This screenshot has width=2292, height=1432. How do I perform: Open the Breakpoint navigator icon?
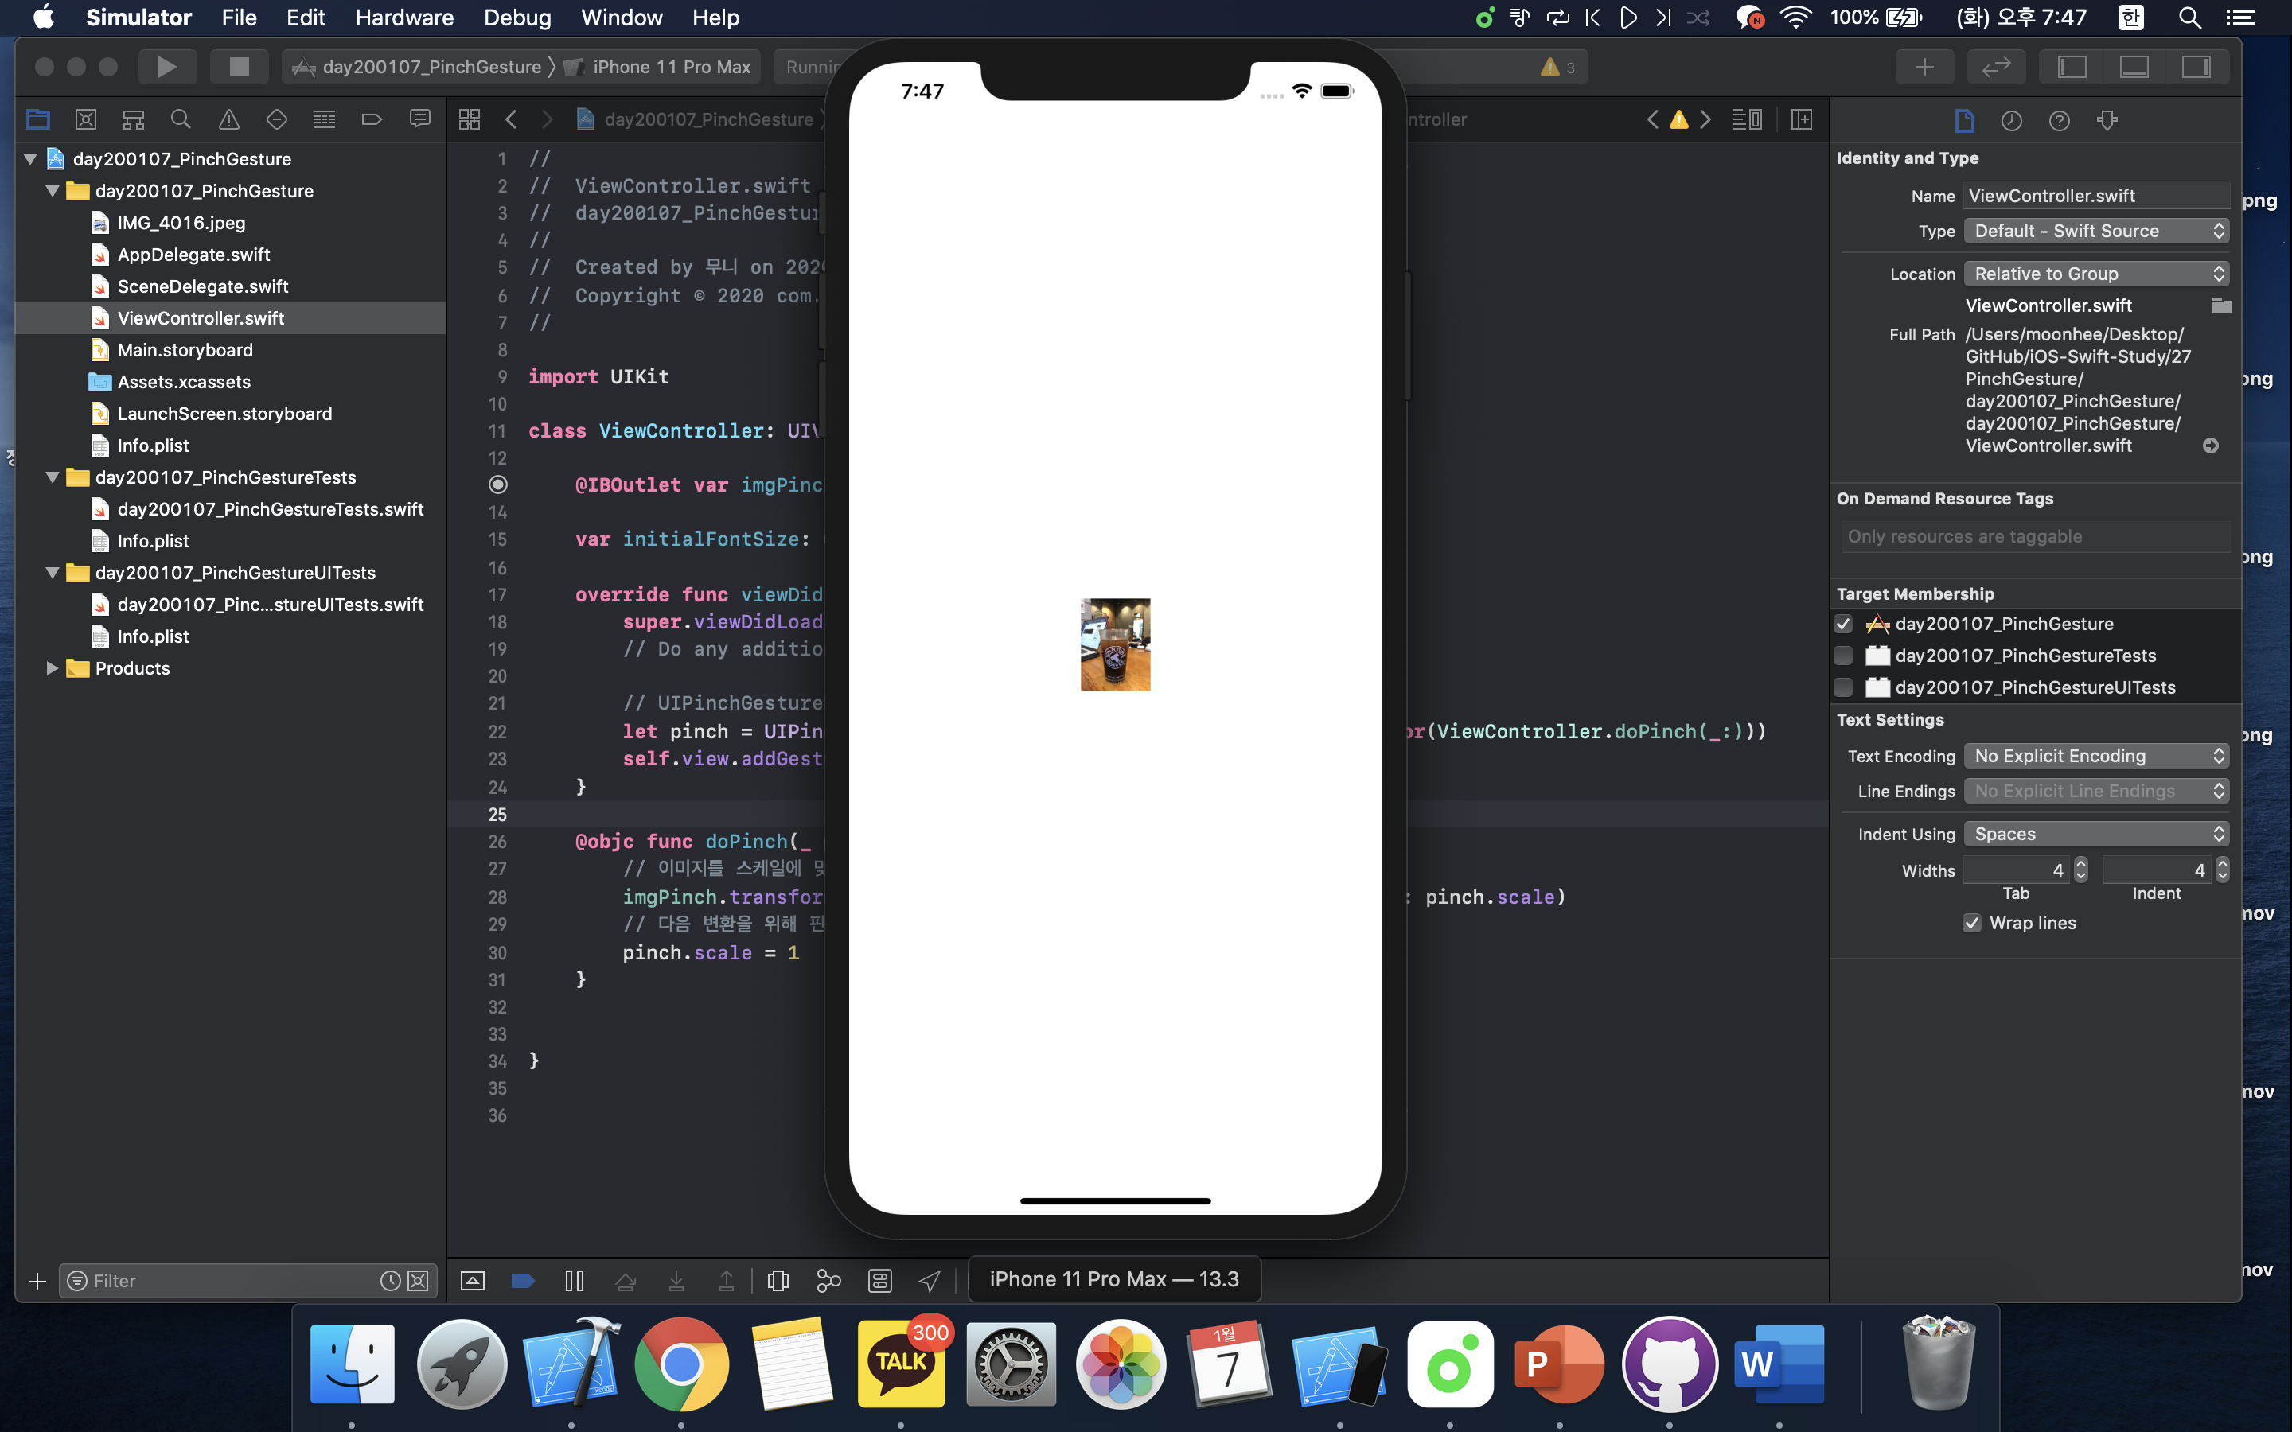click(x=372, y=119)
